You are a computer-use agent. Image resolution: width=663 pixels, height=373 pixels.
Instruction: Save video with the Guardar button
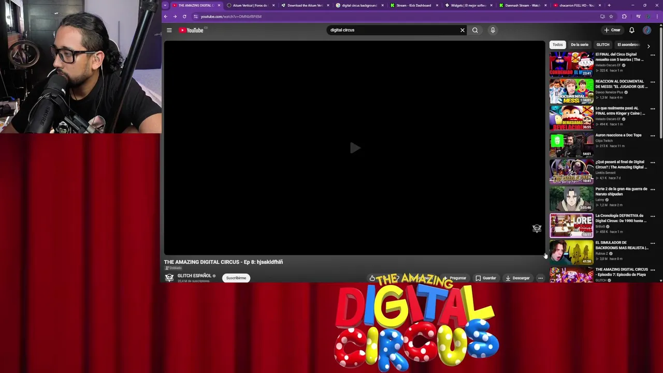[486, 278]
